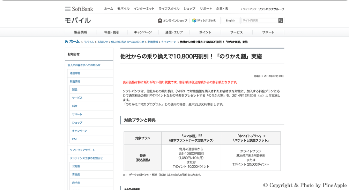Select ホーム in the top menu
The image size is (349, 190).
coord(109,9)
